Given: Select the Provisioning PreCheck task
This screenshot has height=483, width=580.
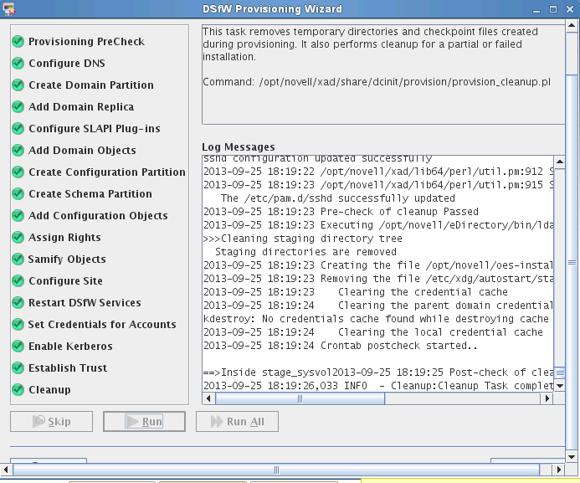Looking at the screenshot, I should coord(86,41).
